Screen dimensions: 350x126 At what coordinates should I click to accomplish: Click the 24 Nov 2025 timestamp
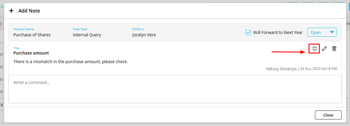pos(318,69)
